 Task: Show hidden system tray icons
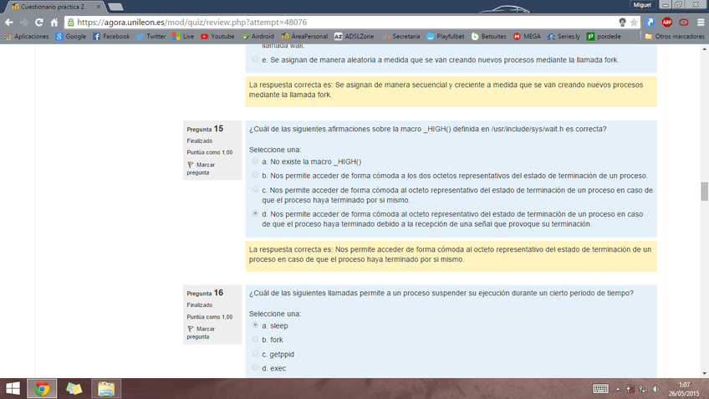click(x=618, y=389)
